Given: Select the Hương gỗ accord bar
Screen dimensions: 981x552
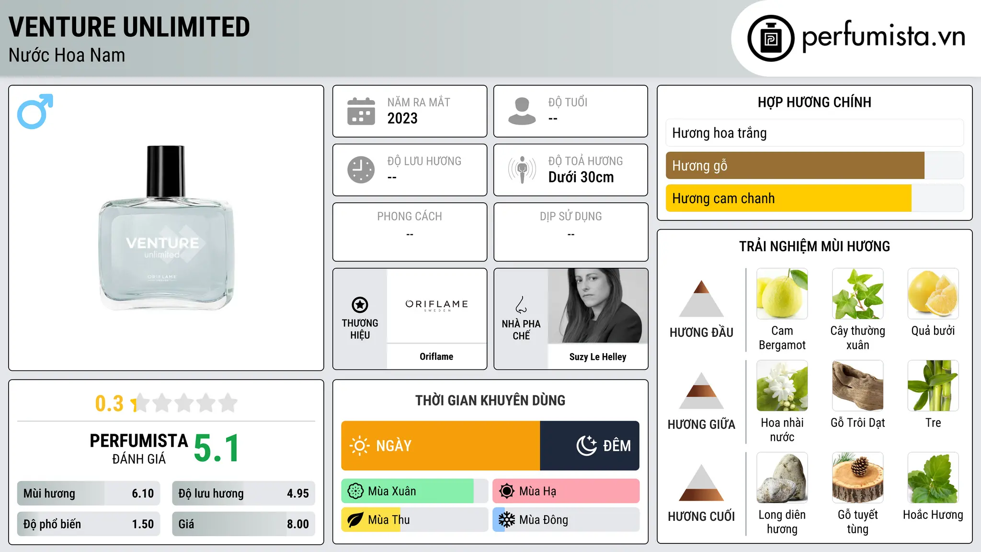Looking at the screenshot, I should click(814, 165).
